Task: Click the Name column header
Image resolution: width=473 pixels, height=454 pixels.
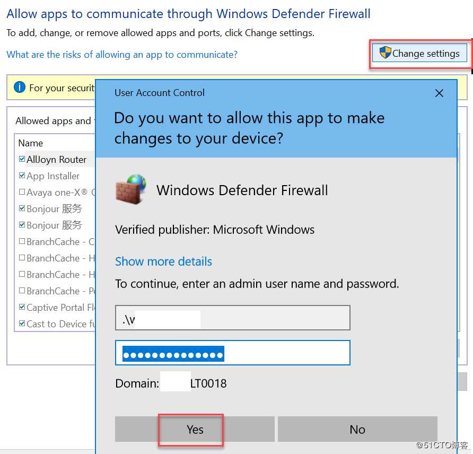Action: [30, 143]
